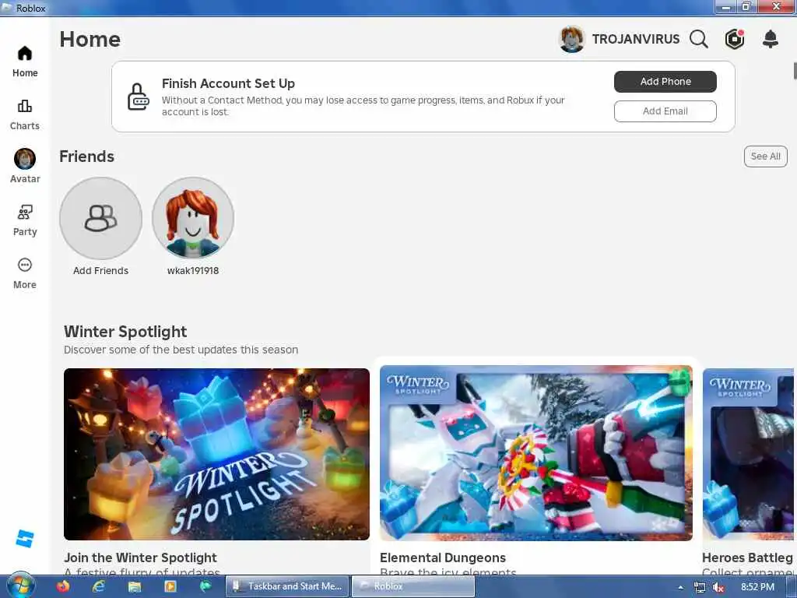797x598 pixels.
Task: Click the vertical scrollbar thumb
Action: 795,71
